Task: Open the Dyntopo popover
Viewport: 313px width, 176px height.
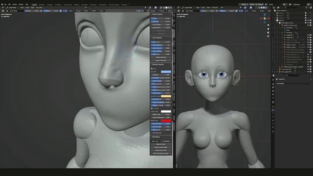Action: 153,11
